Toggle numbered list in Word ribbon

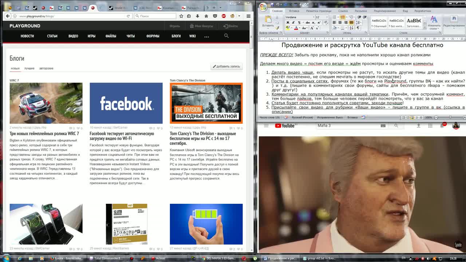pyautogui.click(x=342, y=17)
